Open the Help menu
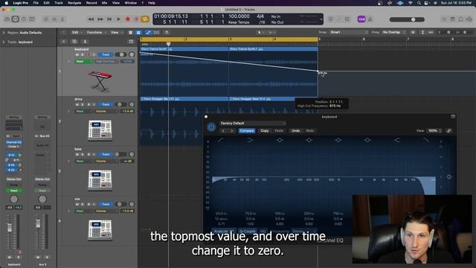Viewport: 476px width, 268px height. (x=152, y=3)
